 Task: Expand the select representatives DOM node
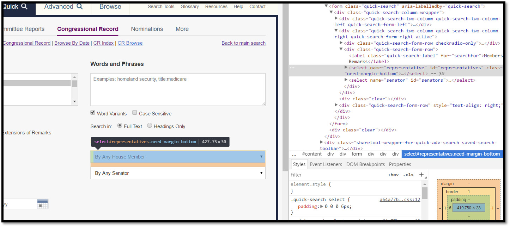click(346, 67)
